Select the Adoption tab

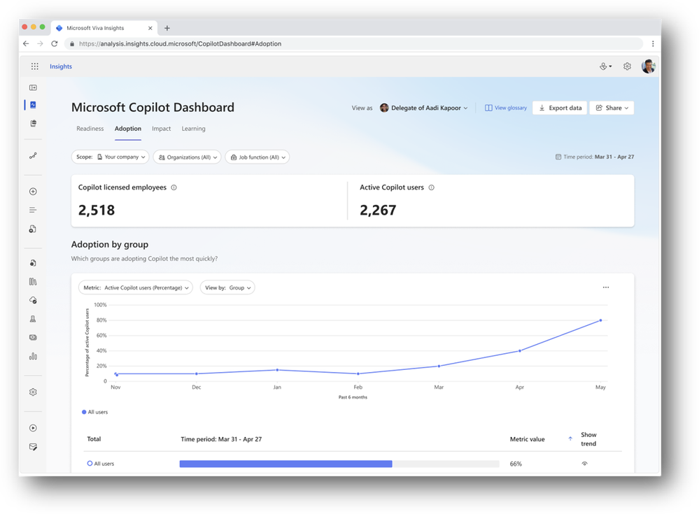(128, 129)
